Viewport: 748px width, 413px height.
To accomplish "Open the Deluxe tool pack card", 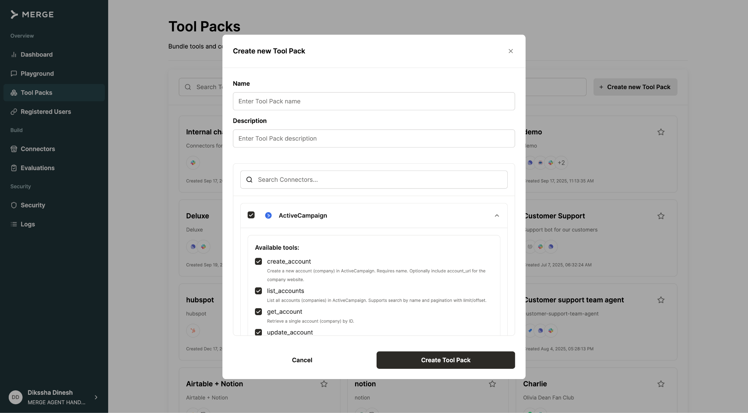I will tap(201, 238).
